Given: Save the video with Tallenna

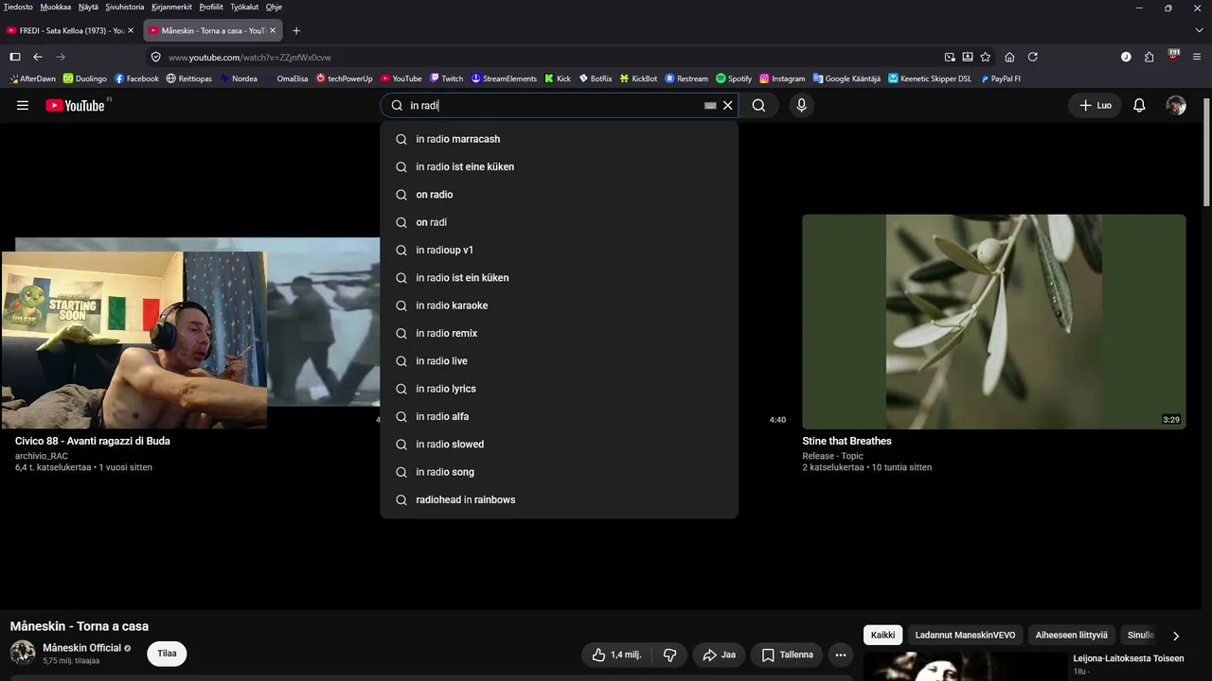Looking at the screenshot, I should coord(788,655).
